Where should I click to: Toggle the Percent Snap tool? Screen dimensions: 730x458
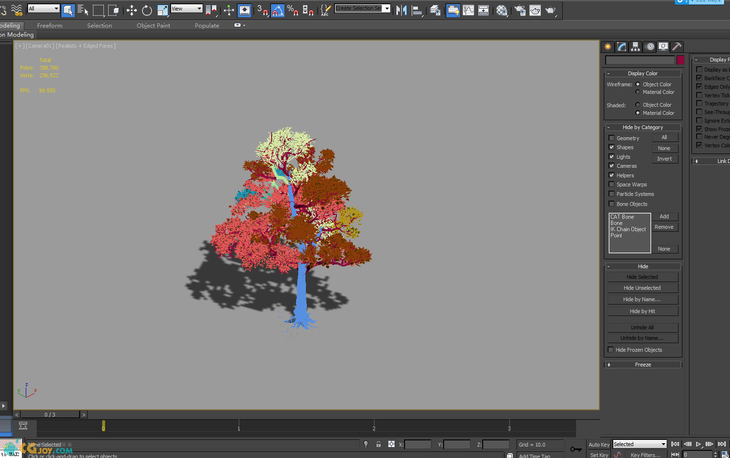click(293, 10)
